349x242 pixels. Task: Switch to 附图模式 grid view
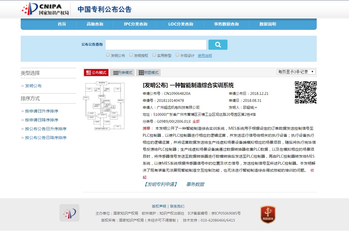point(149,73)
